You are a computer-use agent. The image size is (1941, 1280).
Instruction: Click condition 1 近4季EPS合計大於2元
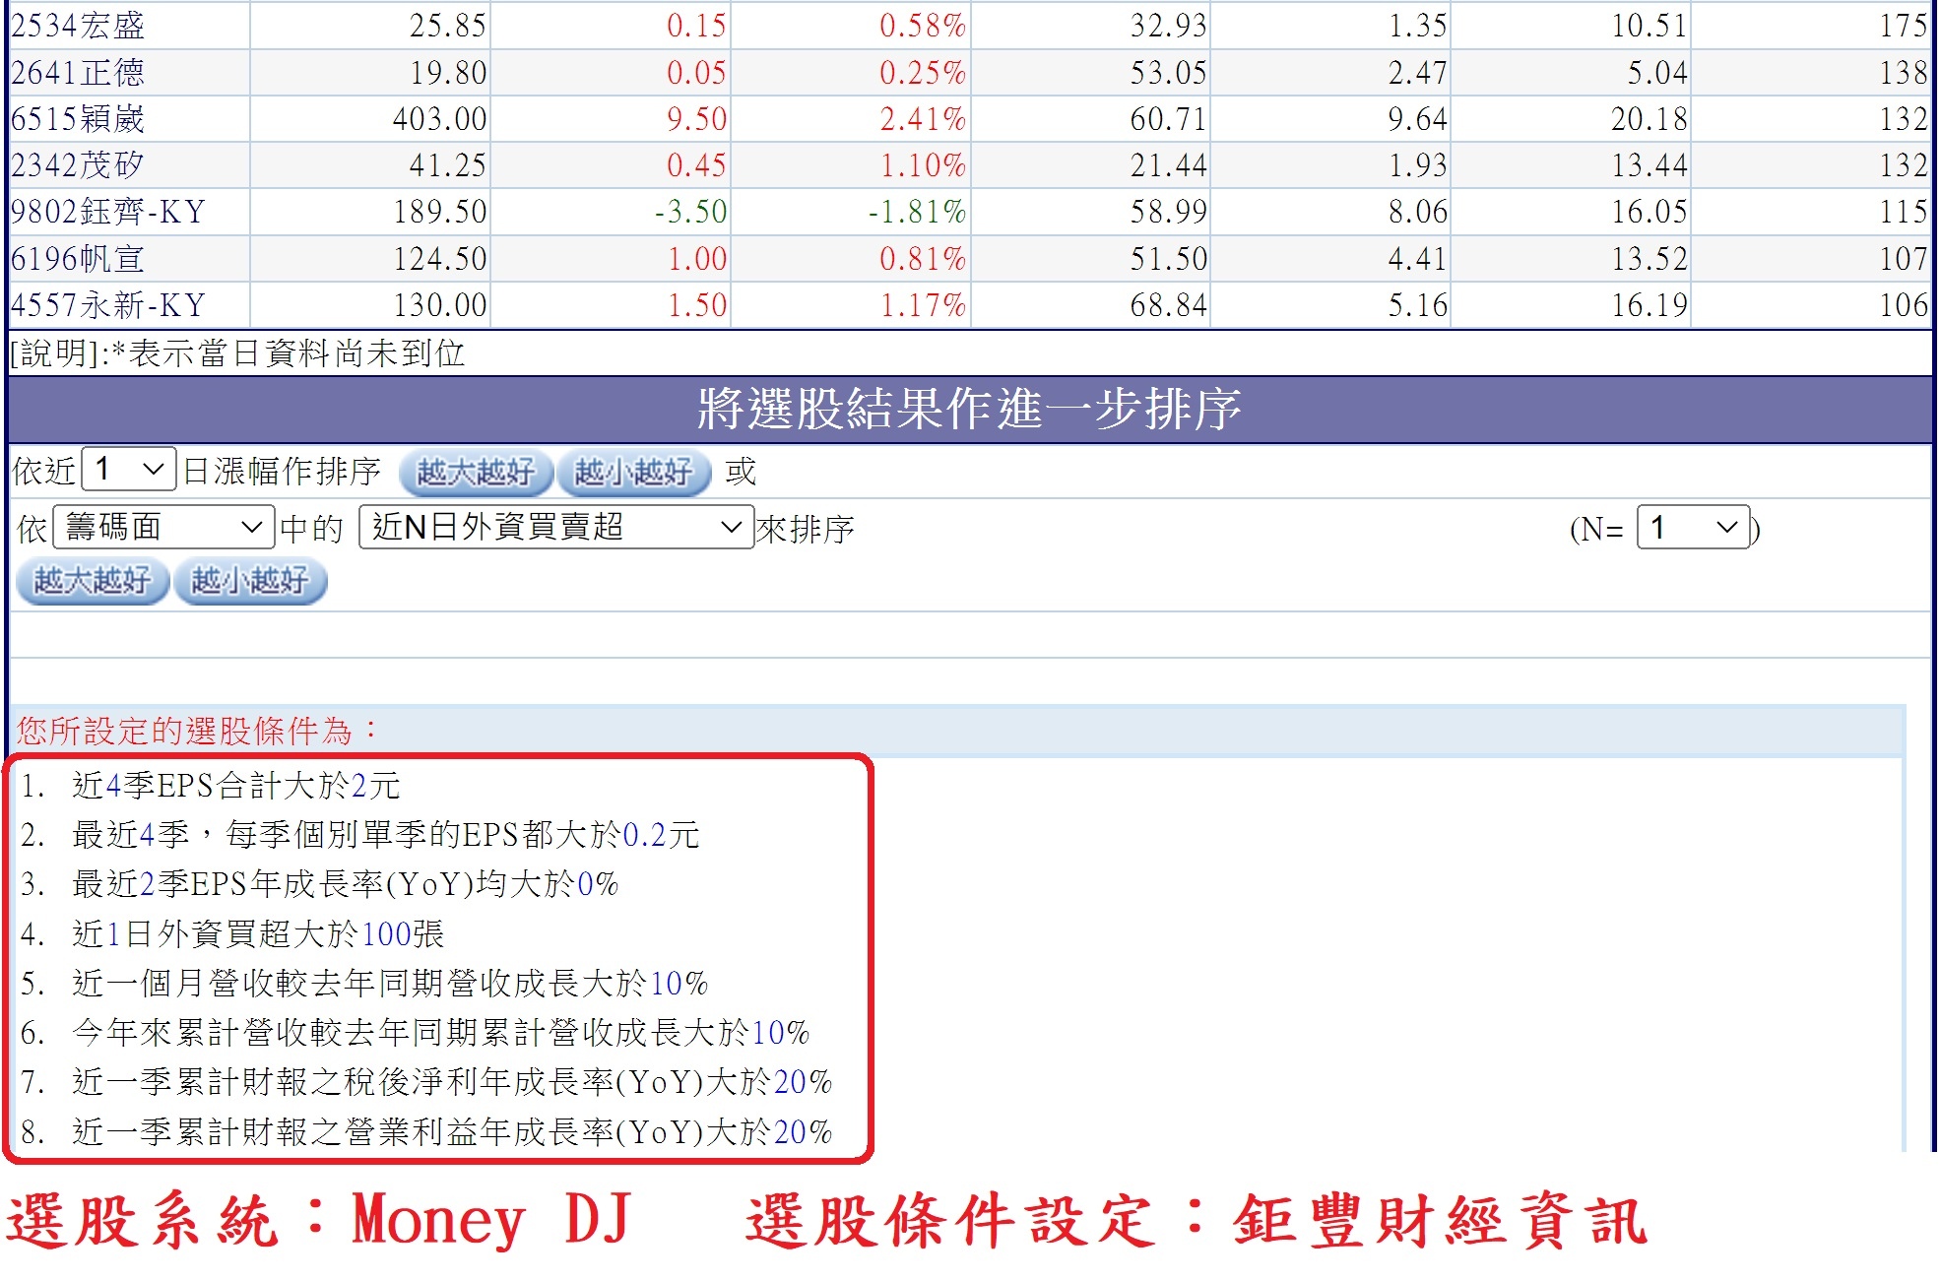pyautogui.click(x=235, y=786)
